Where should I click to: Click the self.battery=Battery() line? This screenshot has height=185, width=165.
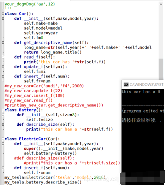pos(50,153)
